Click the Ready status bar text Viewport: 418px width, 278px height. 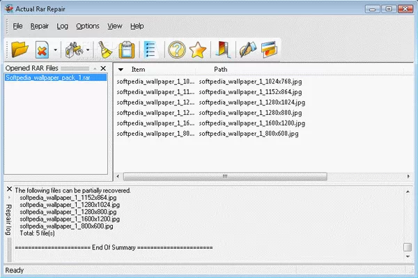point(15,270)
